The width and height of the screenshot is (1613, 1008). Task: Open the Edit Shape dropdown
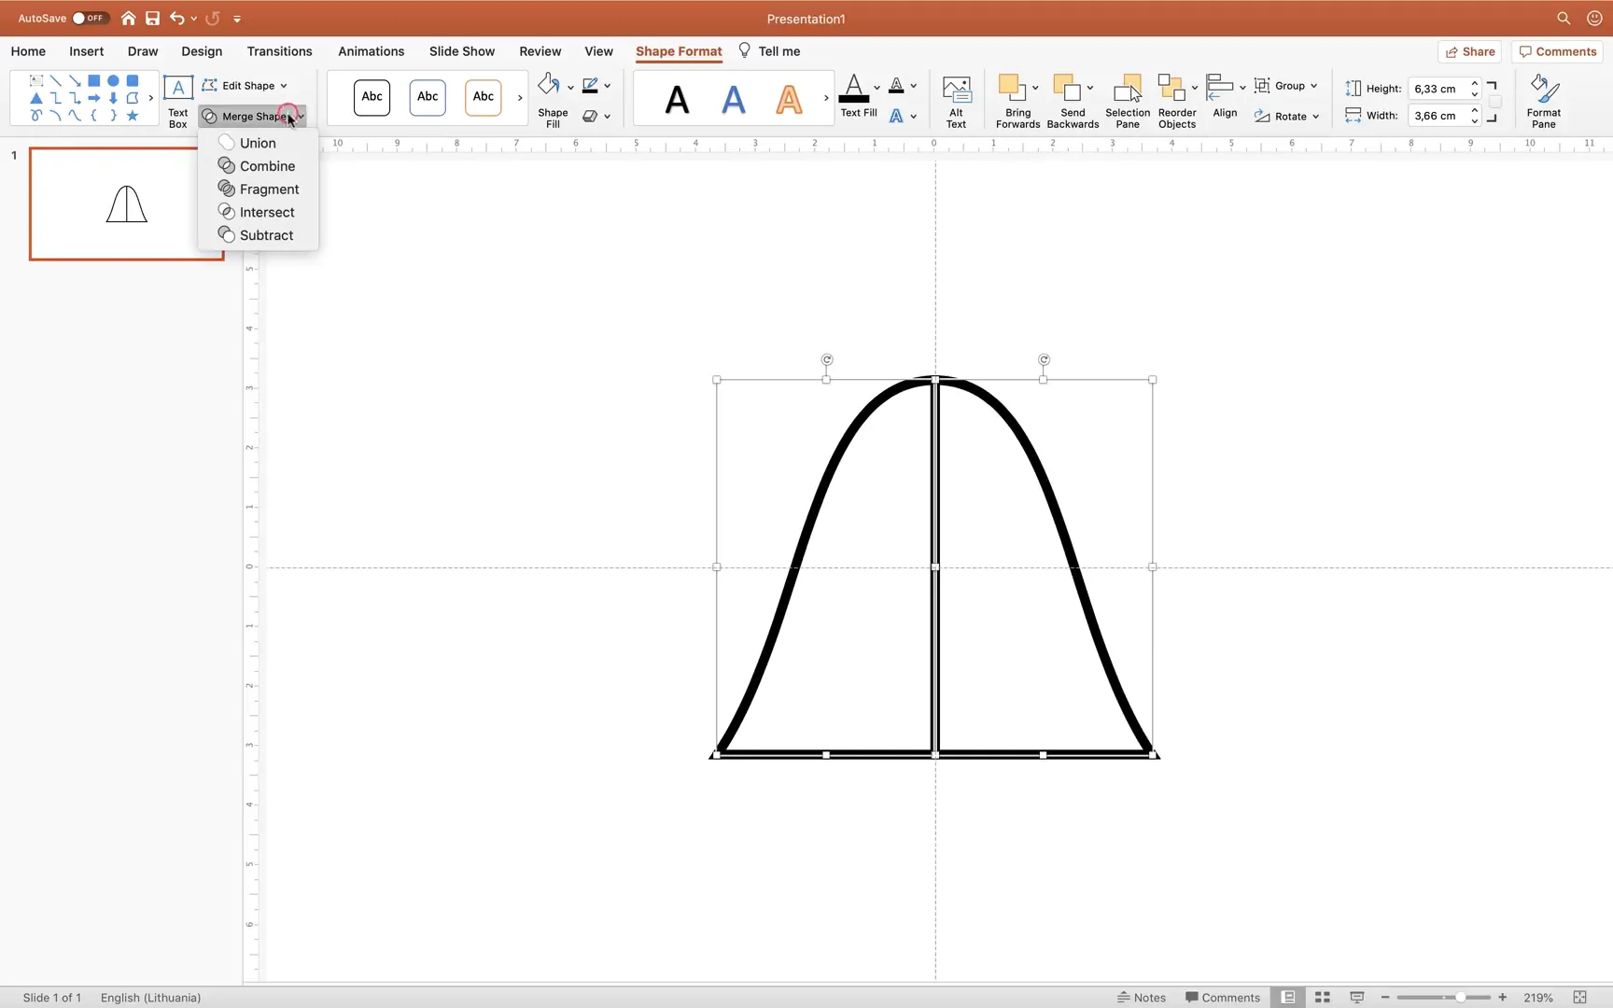click(x=245, y=85)
